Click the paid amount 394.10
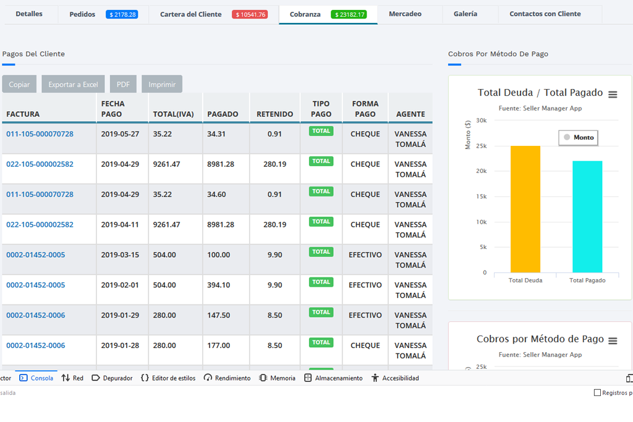The height and width of the screenshot is (422, 633). tap(218, 285)
